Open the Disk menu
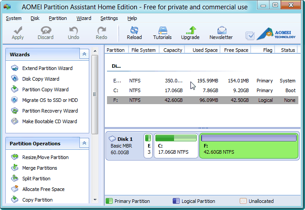 (35, 18)
